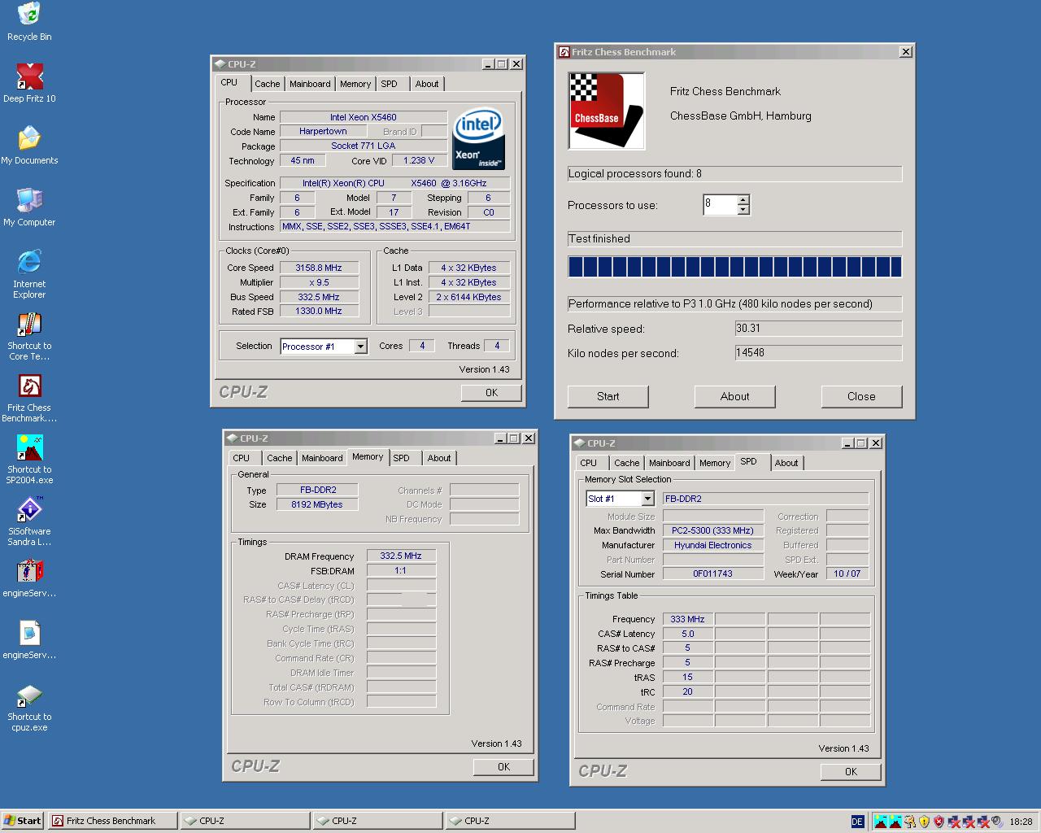Click the volume speaker tray icon
This screenshot has width=1041, height=833.
tap(996, 822)
